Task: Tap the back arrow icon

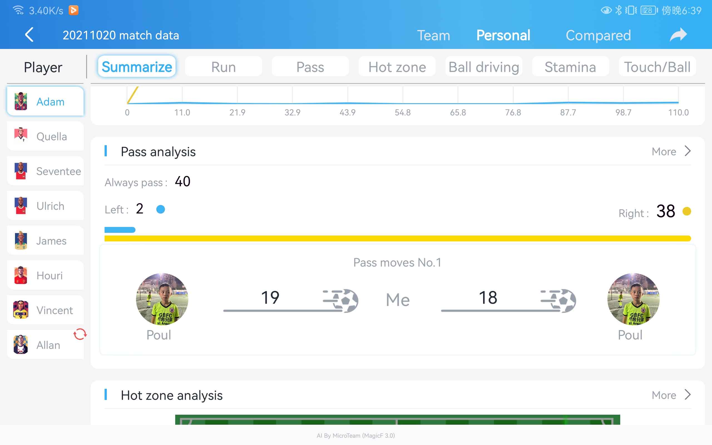Action: [29, 35]
